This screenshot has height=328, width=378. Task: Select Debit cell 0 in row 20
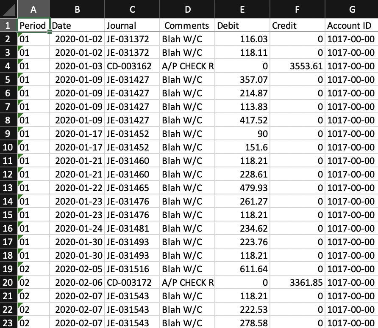(242, 282)
